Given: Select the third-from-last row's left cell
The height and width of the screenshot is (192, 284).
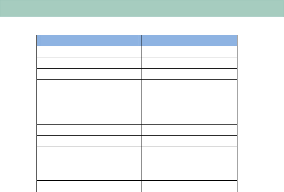Looking at the screenshot, I should 89,163.
